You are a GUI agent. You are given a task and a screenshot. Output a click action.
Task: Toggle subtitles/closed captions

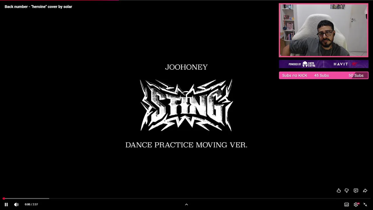pyautogui.click(x=346, y=204)
